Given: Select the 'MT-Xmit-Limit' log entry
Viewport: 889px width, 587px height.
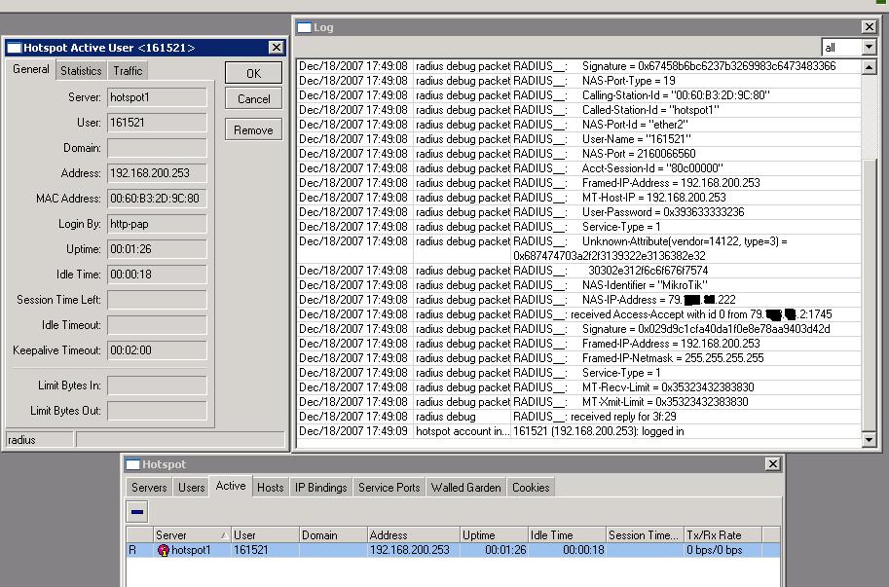Looking at the screenshot, I should tap(578, 402).
